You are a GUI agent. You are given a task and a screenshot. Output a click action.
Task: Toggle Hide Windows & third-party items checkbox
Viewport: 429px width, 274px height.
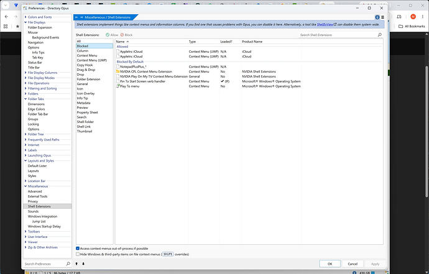(x=78, y=254)
